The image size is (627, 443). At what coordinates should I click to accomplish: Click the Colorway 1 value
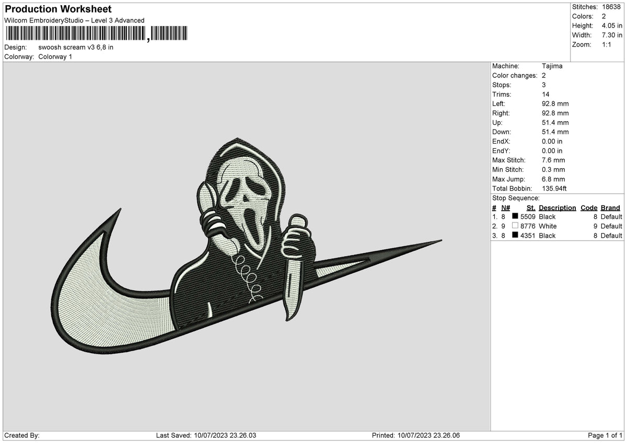tap(55, 56)
